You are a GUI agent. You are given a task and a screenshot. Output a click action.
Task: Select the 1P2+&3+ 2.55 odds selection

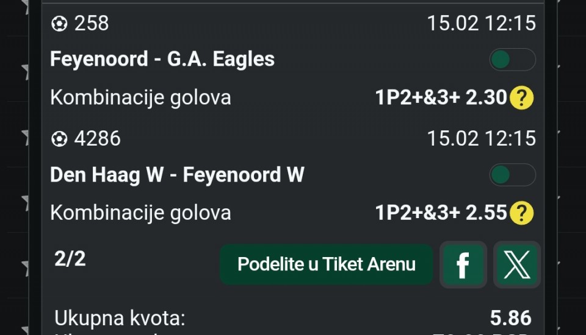[441, 213]
